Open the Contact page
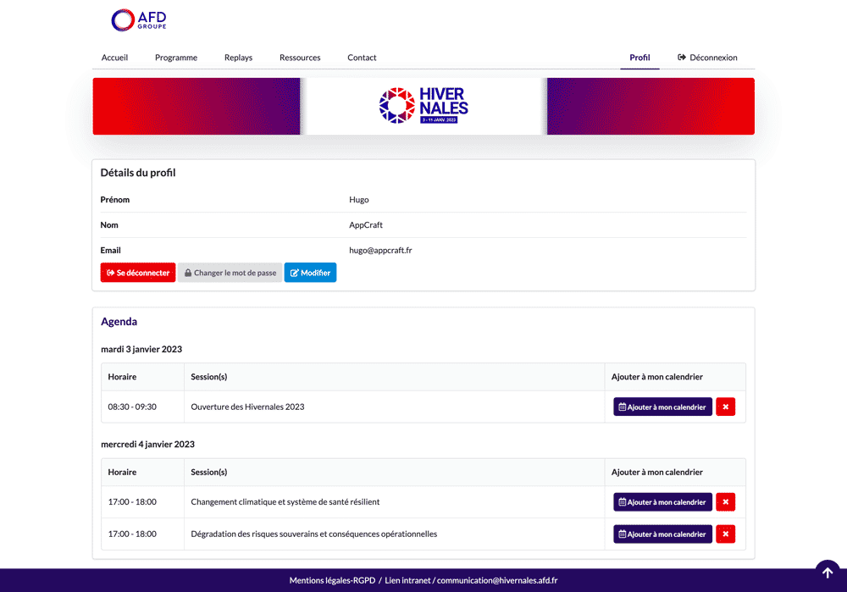Screen dimensions: 847x592 pos(362,58)
